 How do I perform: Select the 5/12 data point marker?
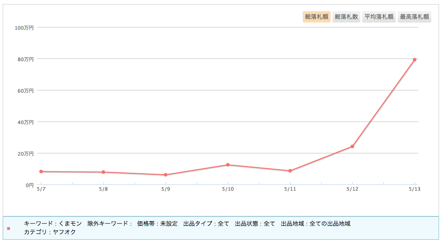pyautogui.click(x=352, y=146)
